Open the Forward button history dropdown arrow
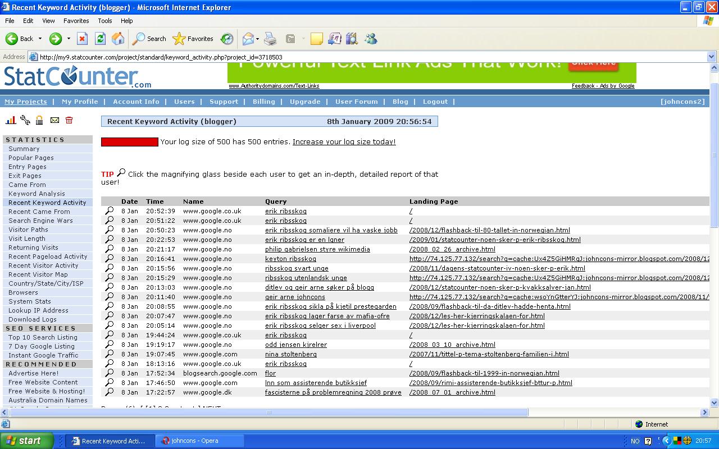This screenshot has height=449, width=719. pos(69,39)
